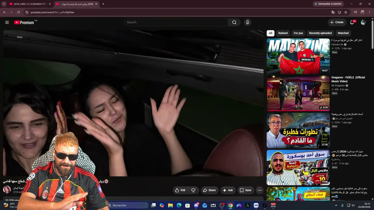Open the Farouk Life video thumbnail (18:27)
Viewport: 374px width, 210px height.
298,56
